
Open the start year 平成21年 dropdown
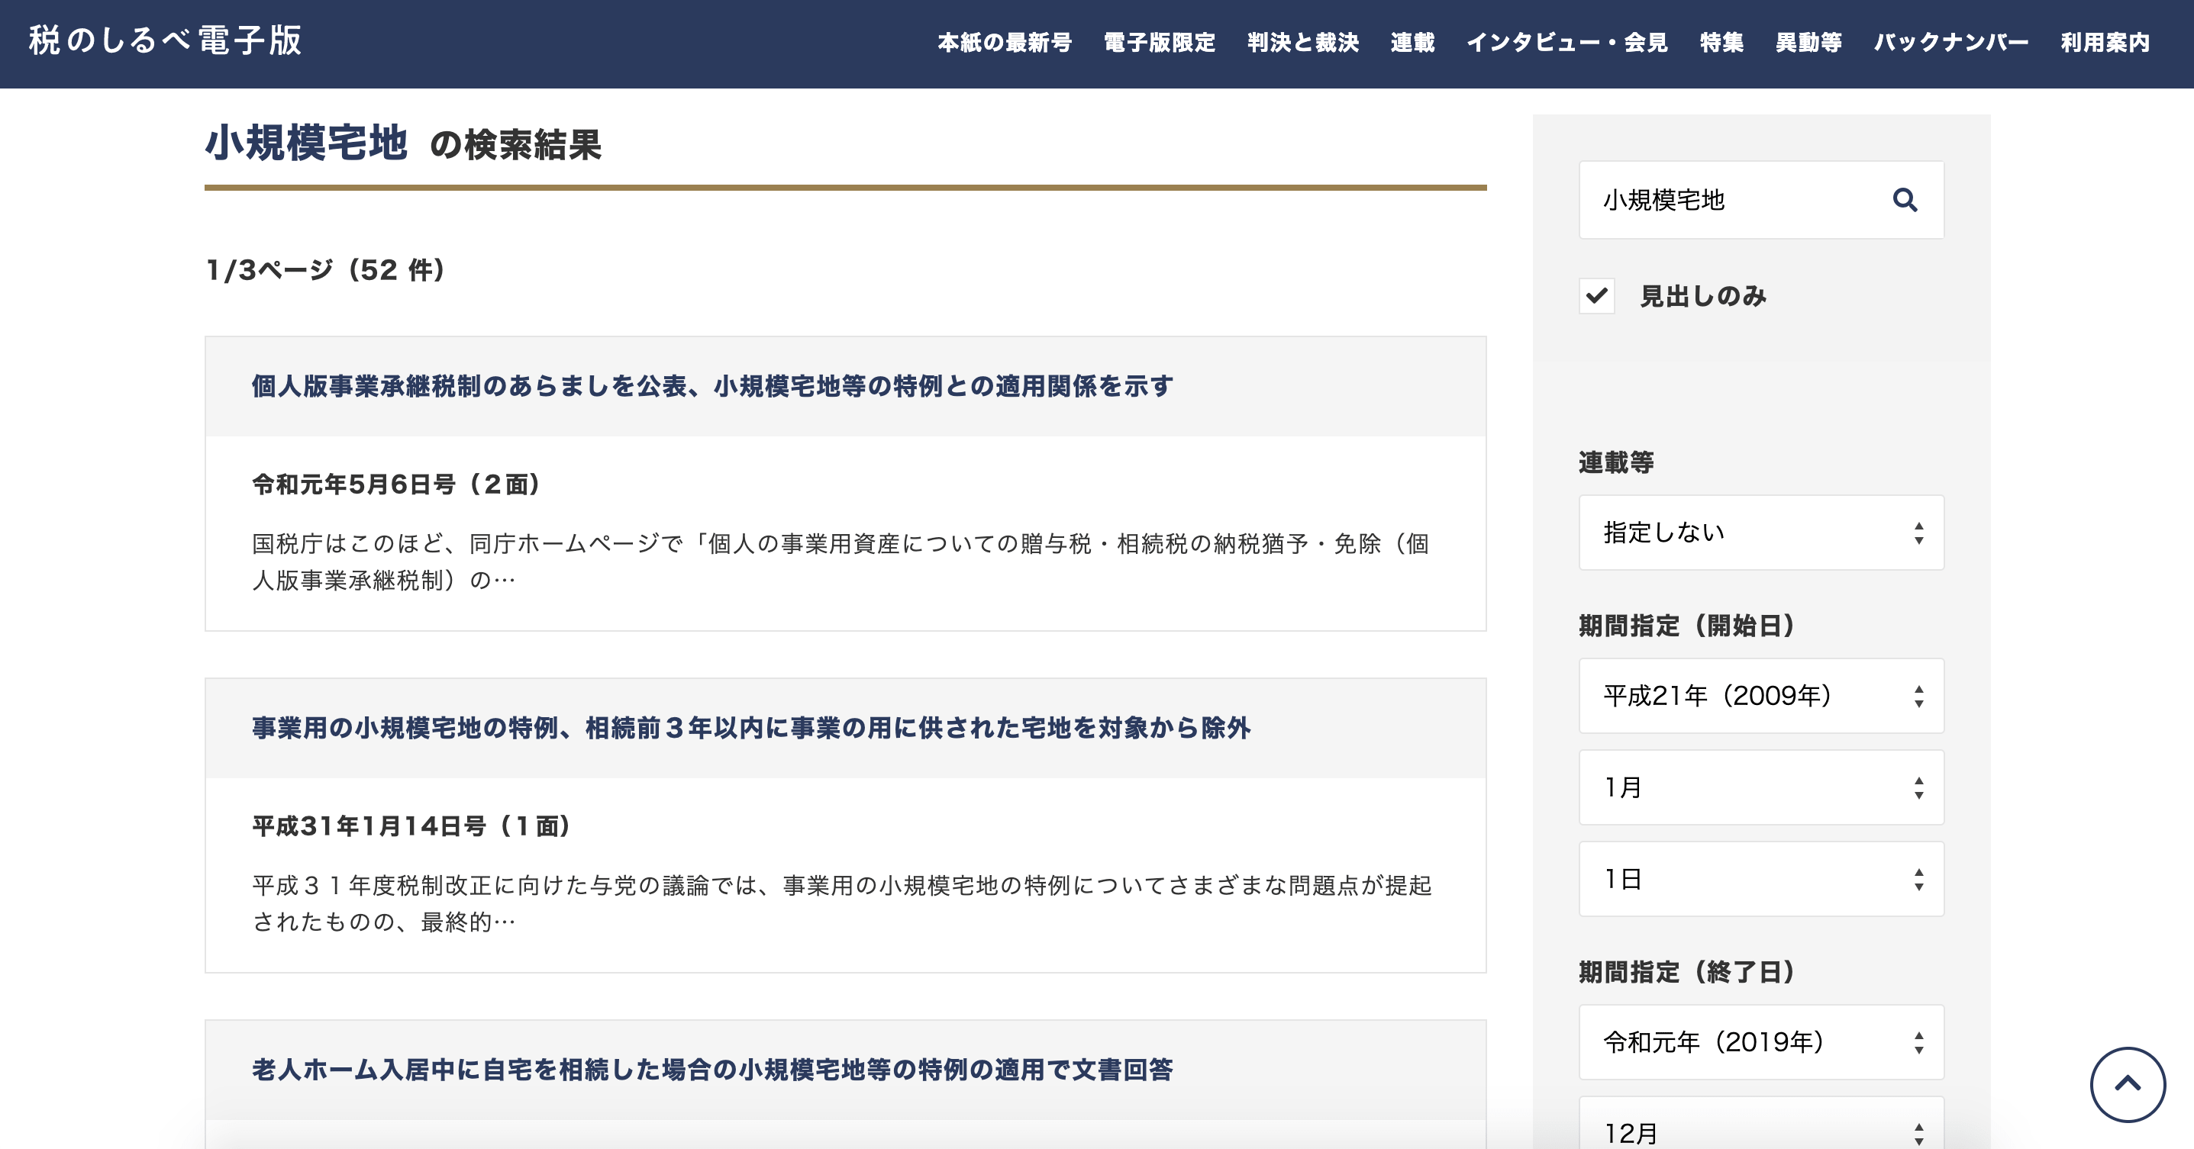(x=1760, y=697)
